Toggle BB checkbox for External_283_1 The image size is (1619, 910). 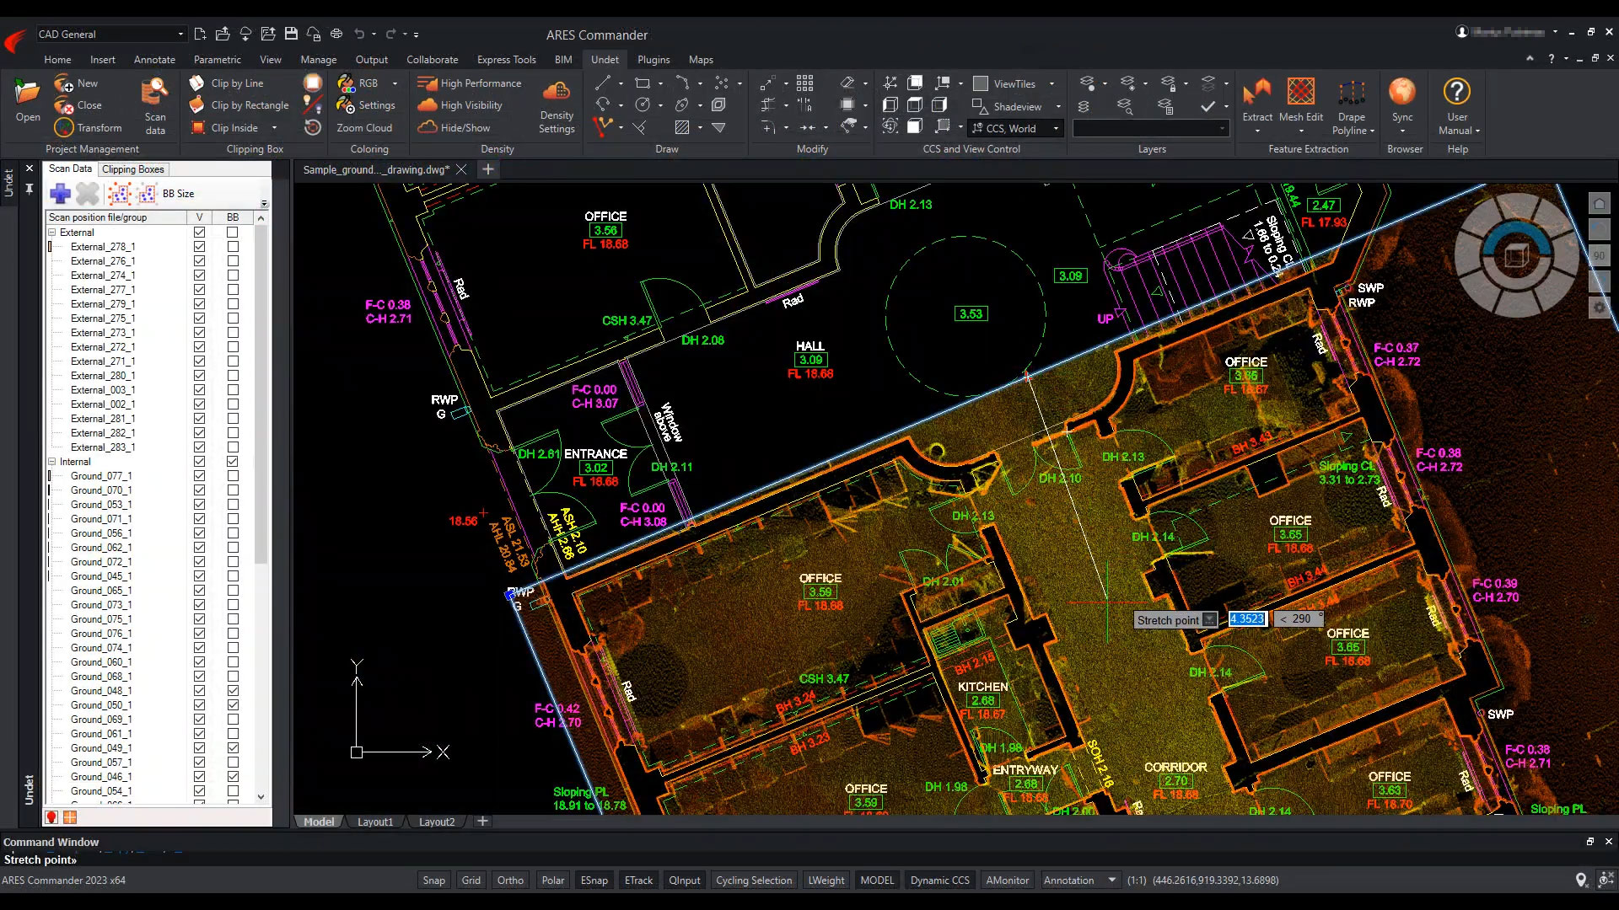click(x=233, y=447)
